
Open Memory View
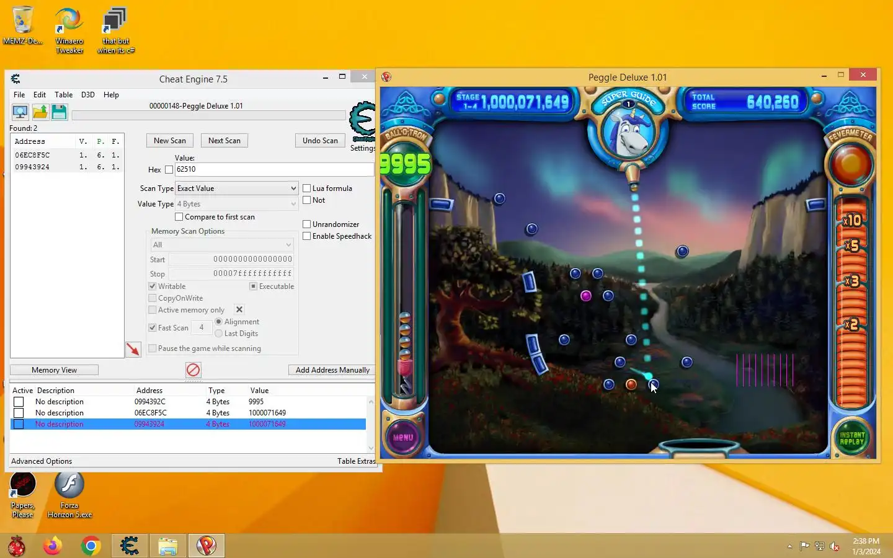[x=54, y=370]
